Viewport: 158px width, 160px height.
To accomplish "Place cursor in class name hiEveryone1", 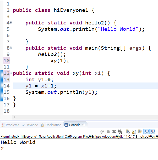I will [x=71, y=10].
